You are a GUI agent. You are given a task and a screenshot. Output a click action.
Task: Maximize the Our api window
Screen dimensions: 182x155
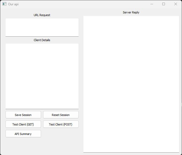(x=164, y=4)
